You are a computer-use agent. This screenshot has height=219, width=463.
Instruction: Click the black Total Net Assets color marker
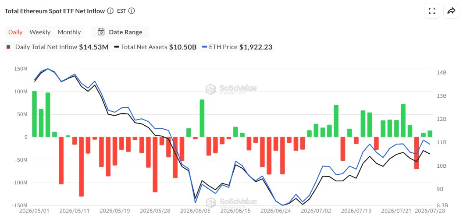(117, 47)
